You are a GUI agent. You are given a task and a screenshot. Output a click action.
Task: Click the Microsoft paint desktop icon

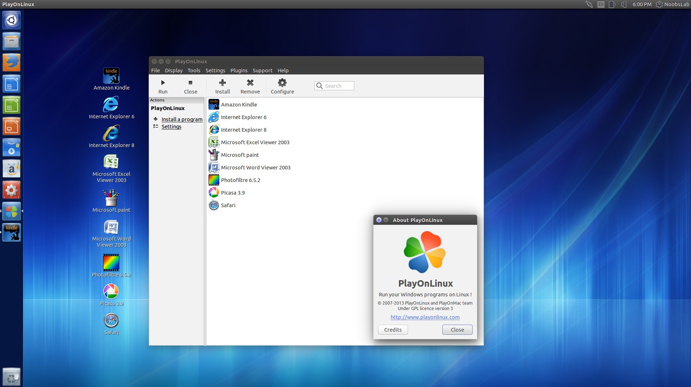pos(111,198)
